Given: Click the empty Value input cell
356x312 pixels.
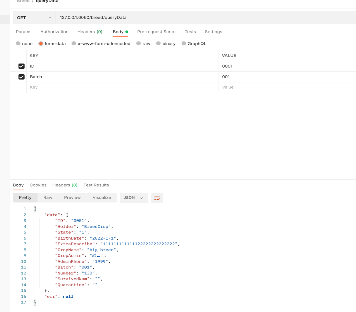Looking at the screenshot, I should point(287,87).
